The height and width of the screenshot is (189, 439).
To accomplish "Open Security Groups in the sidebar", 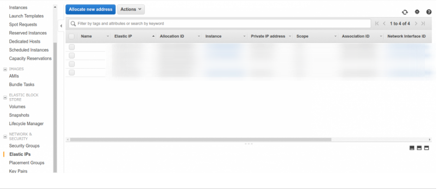I will (24, 145).
